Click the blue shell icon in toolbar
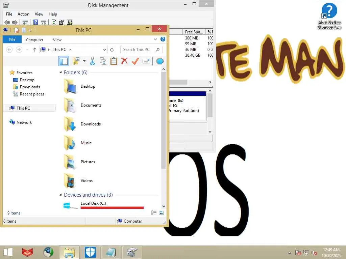The width and height of the screenshot is (346, 259). tap(159, 61)
